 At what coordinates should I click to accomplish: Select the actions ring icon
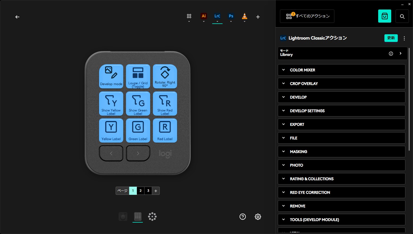coord(152,217)
